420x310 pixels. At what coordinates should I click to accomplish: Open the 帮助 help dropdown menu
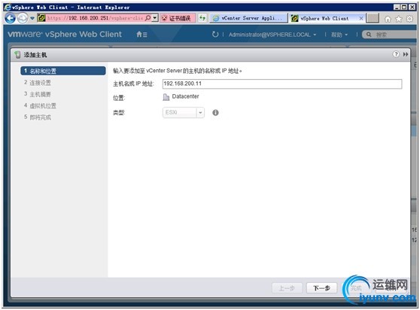pyautogui.click(x=339, y=35)
